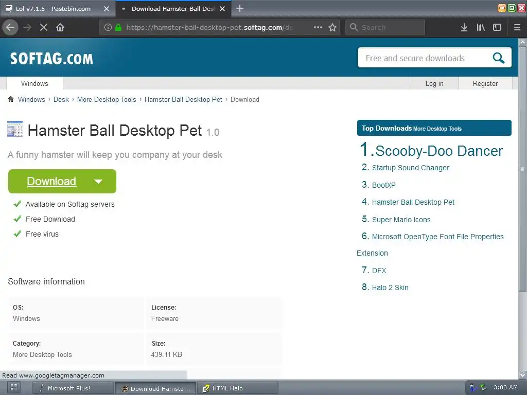This screenshot has width=527, height=395.
Task: Click the leftmost system tray icon
Action: click(x=473, y=388)
